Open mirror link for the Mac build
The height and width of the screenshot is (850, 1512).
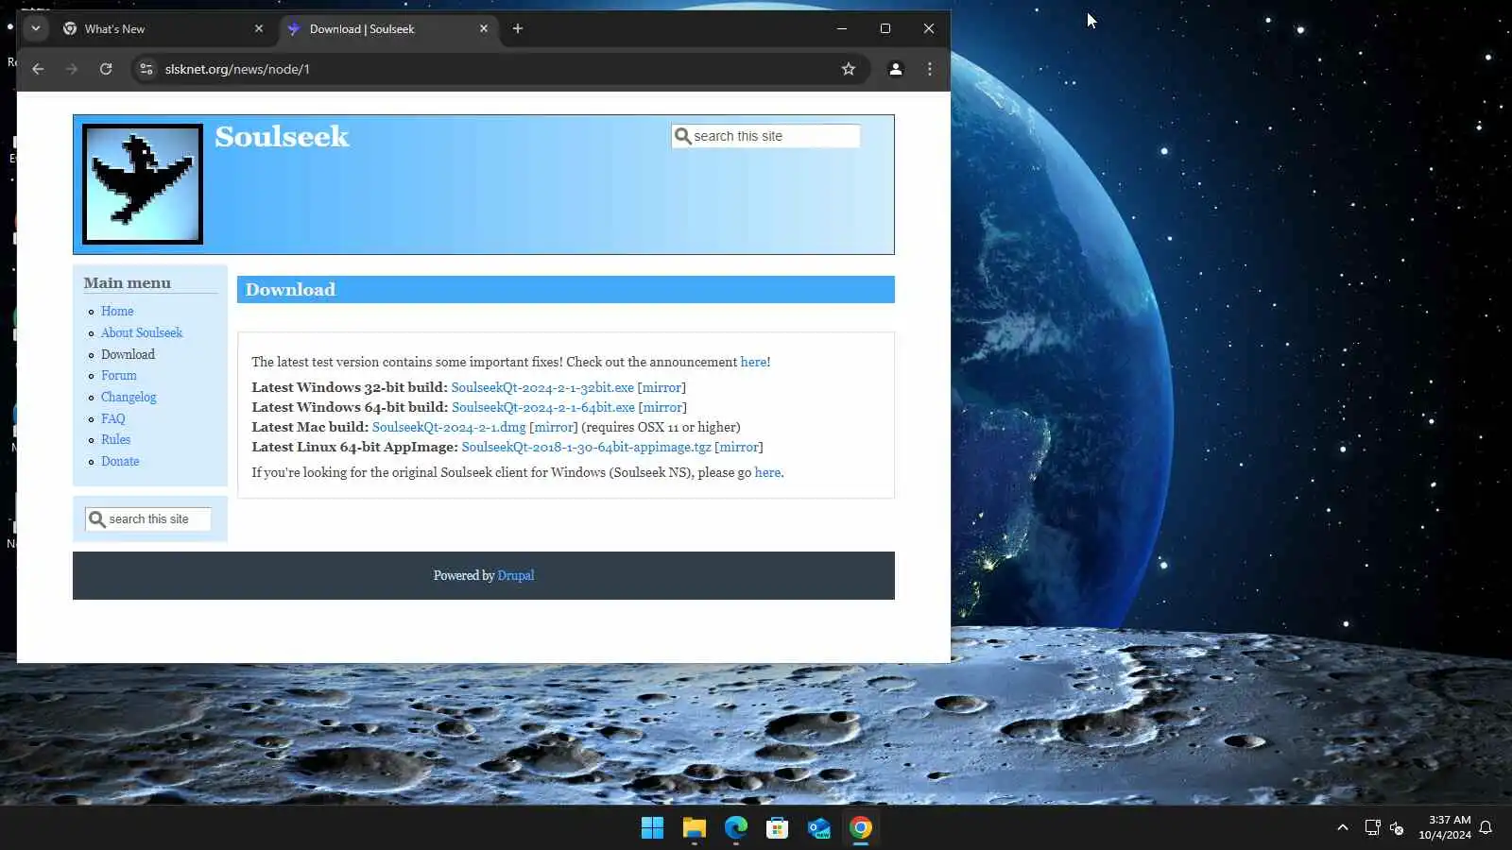pyautogui.click(x=554, y=427)
